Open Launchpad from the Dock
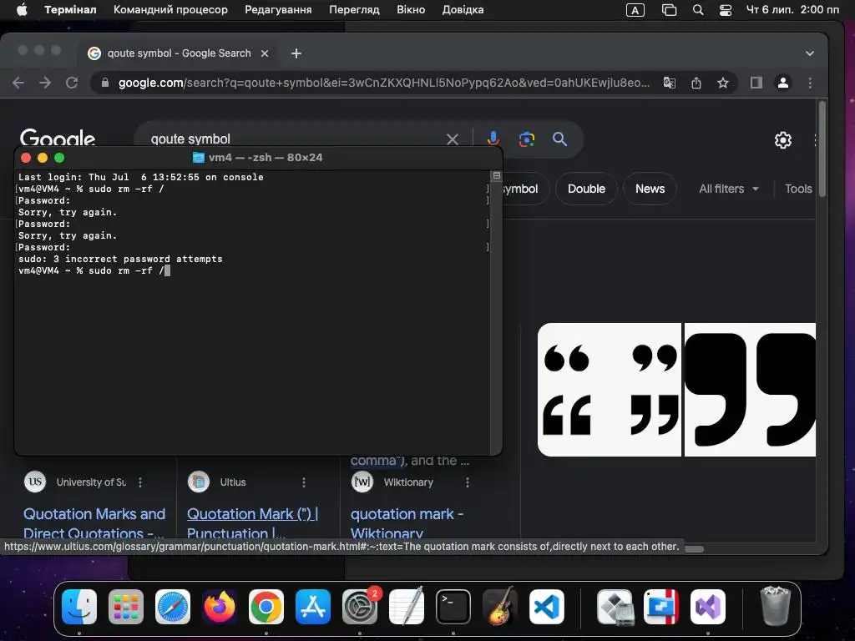The width and height of the screenshot is (855, 641). pos(126,607)
